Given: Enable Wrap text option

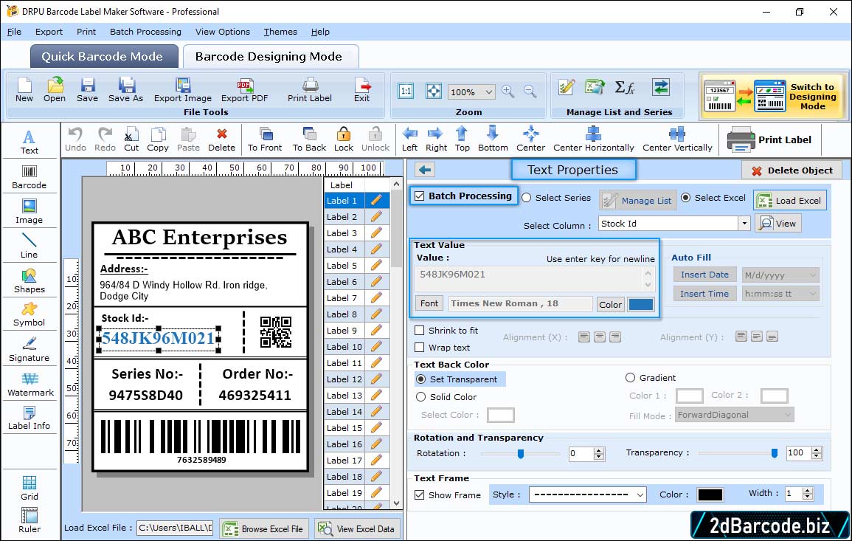Looking at the screenshot, I should [420, 348].
